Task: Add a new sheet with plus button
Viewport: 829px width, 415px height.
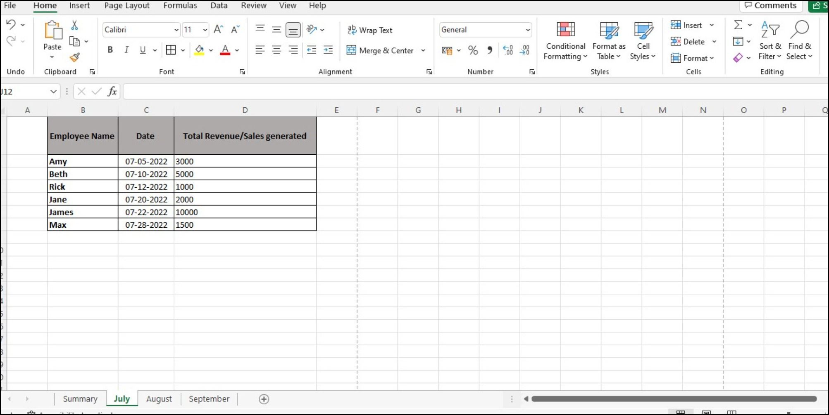Action: click(x=264, y=399)
